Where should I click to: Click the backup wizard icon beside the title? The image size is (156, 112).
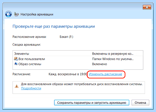click(x=16, y=14)
